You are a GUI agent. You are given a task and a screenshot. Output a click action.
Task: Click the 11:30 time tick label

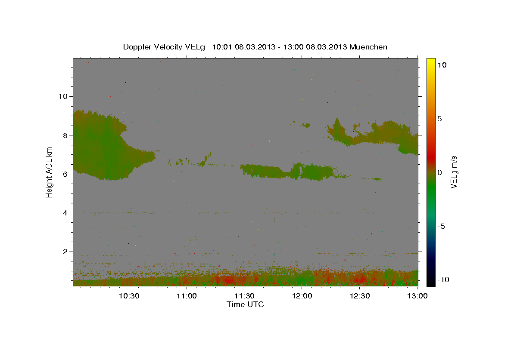[244, 296]
